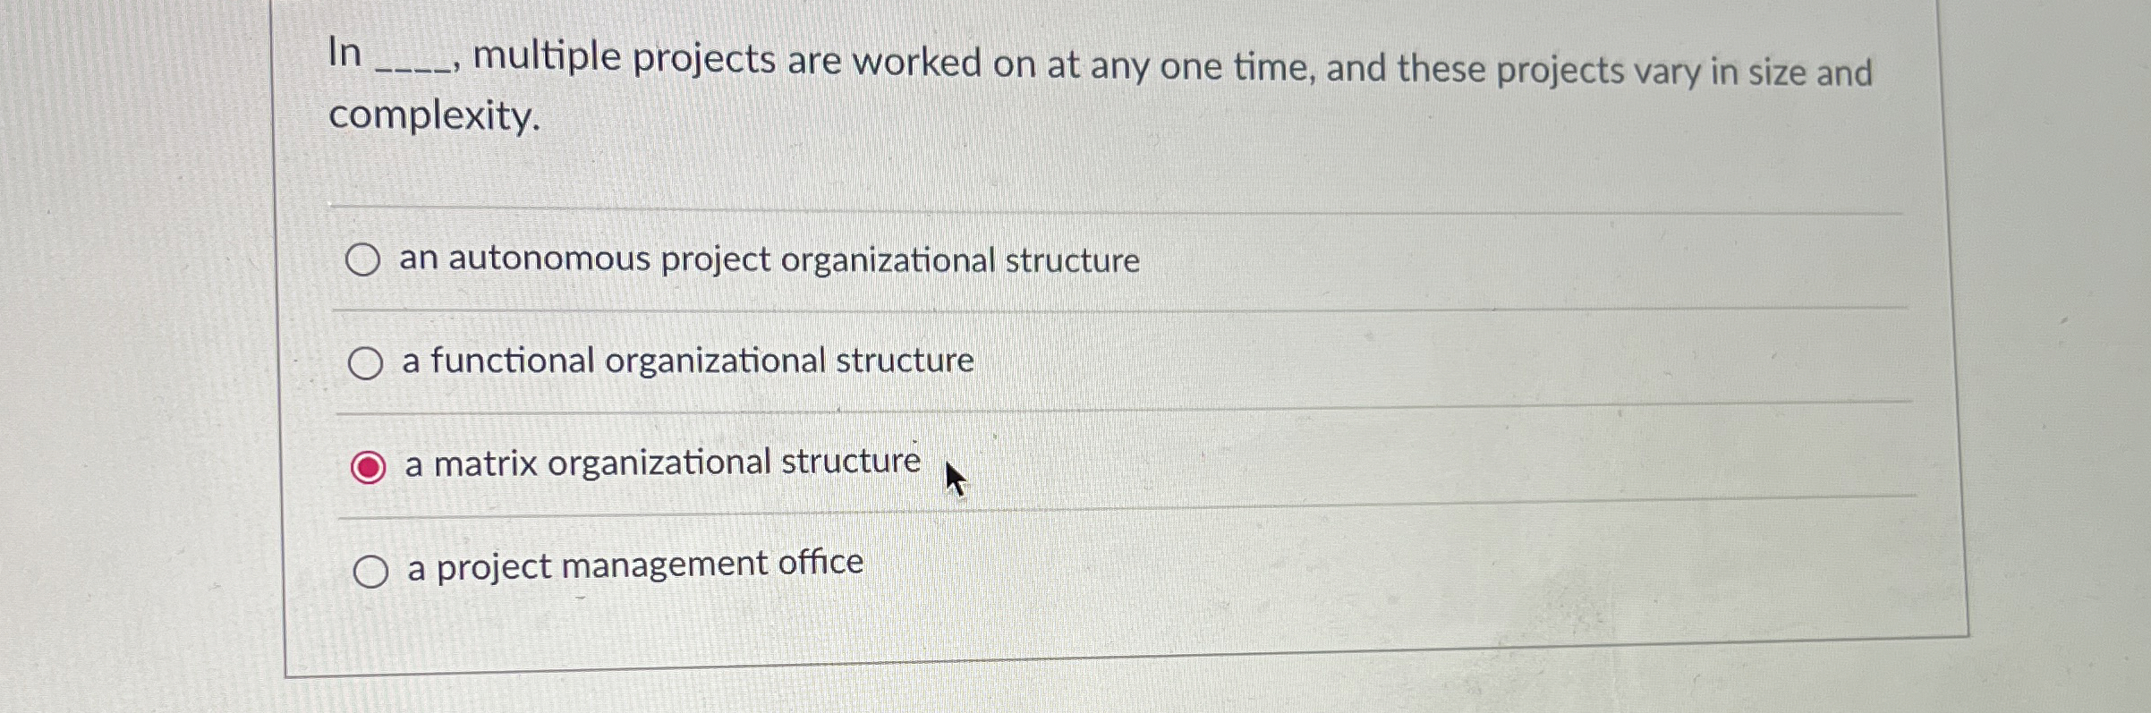
Task: Click the text 'a project management office'
Action: point(633,564)
